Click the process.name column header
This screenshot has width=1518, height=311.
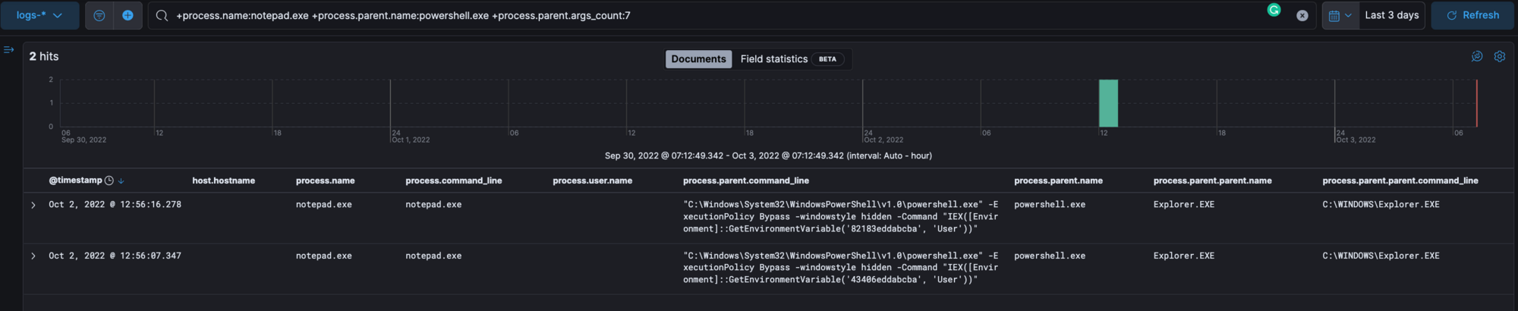(325, 181)
